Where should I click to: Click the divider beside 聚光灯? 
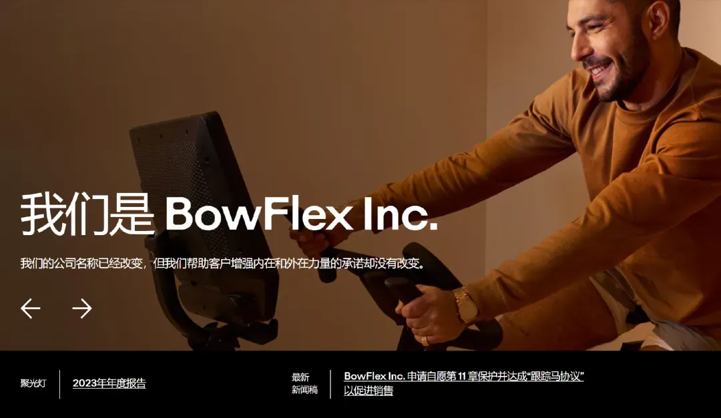60,384
